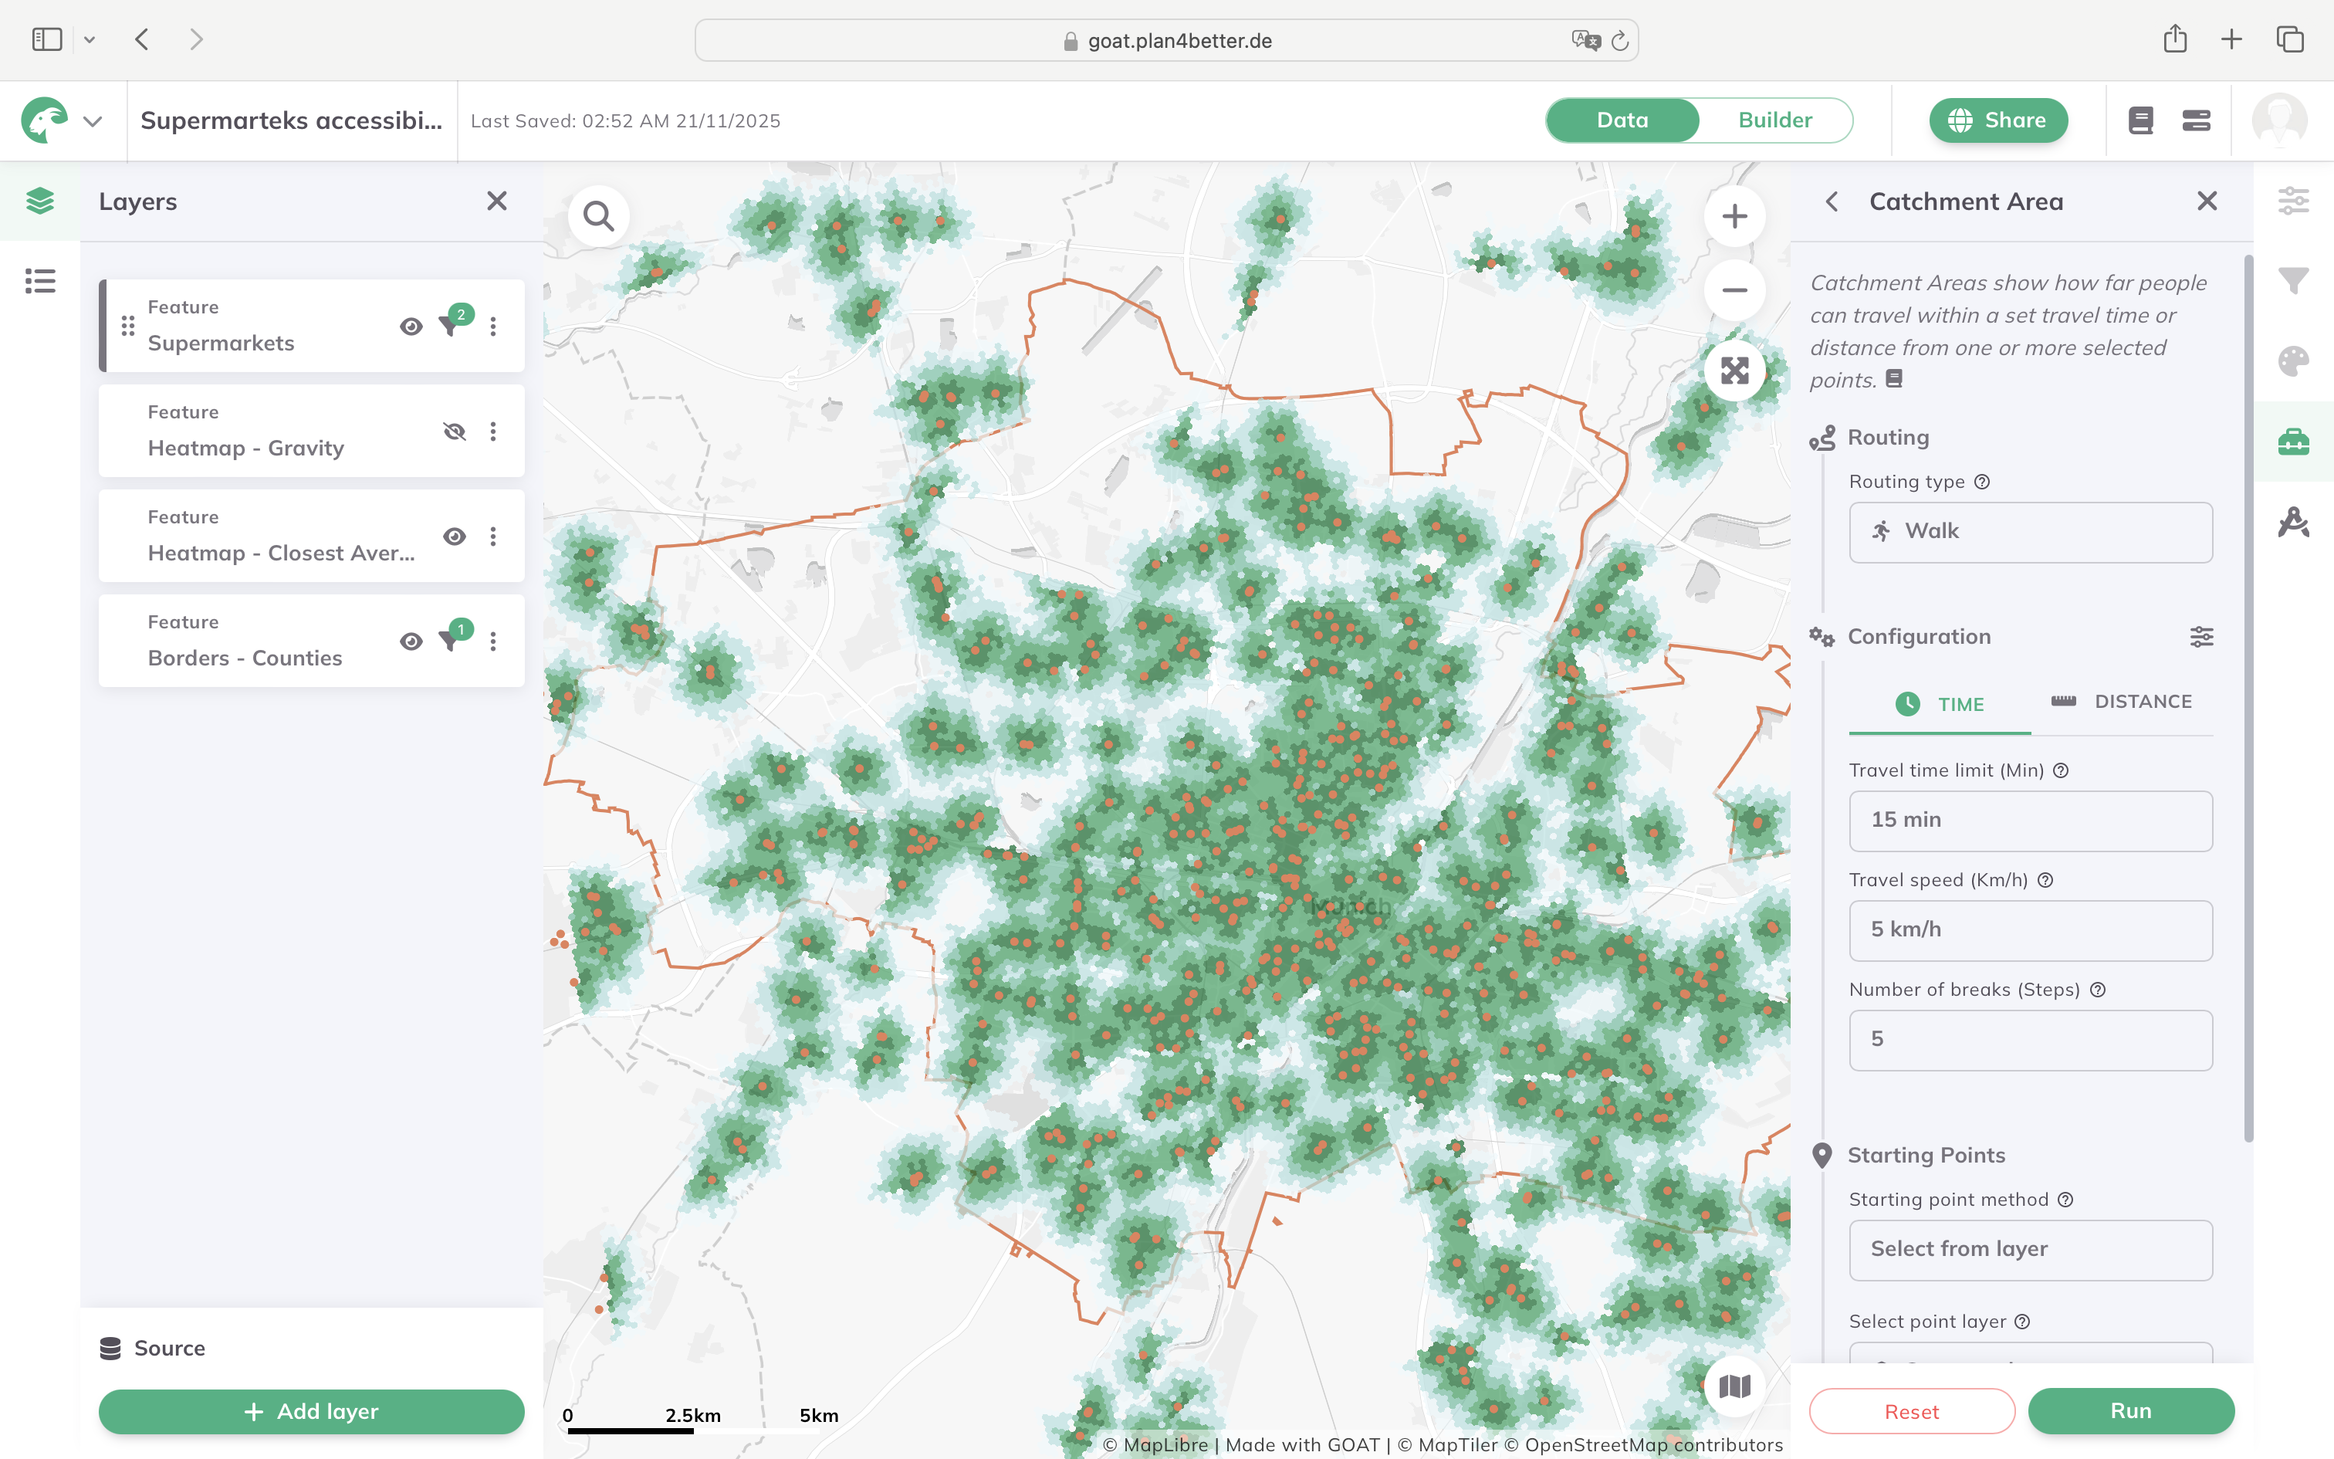Open the legend list icon
The width and height of the screenshot is (2334, 1459).
pyautogui.click(x=39, y=281)
